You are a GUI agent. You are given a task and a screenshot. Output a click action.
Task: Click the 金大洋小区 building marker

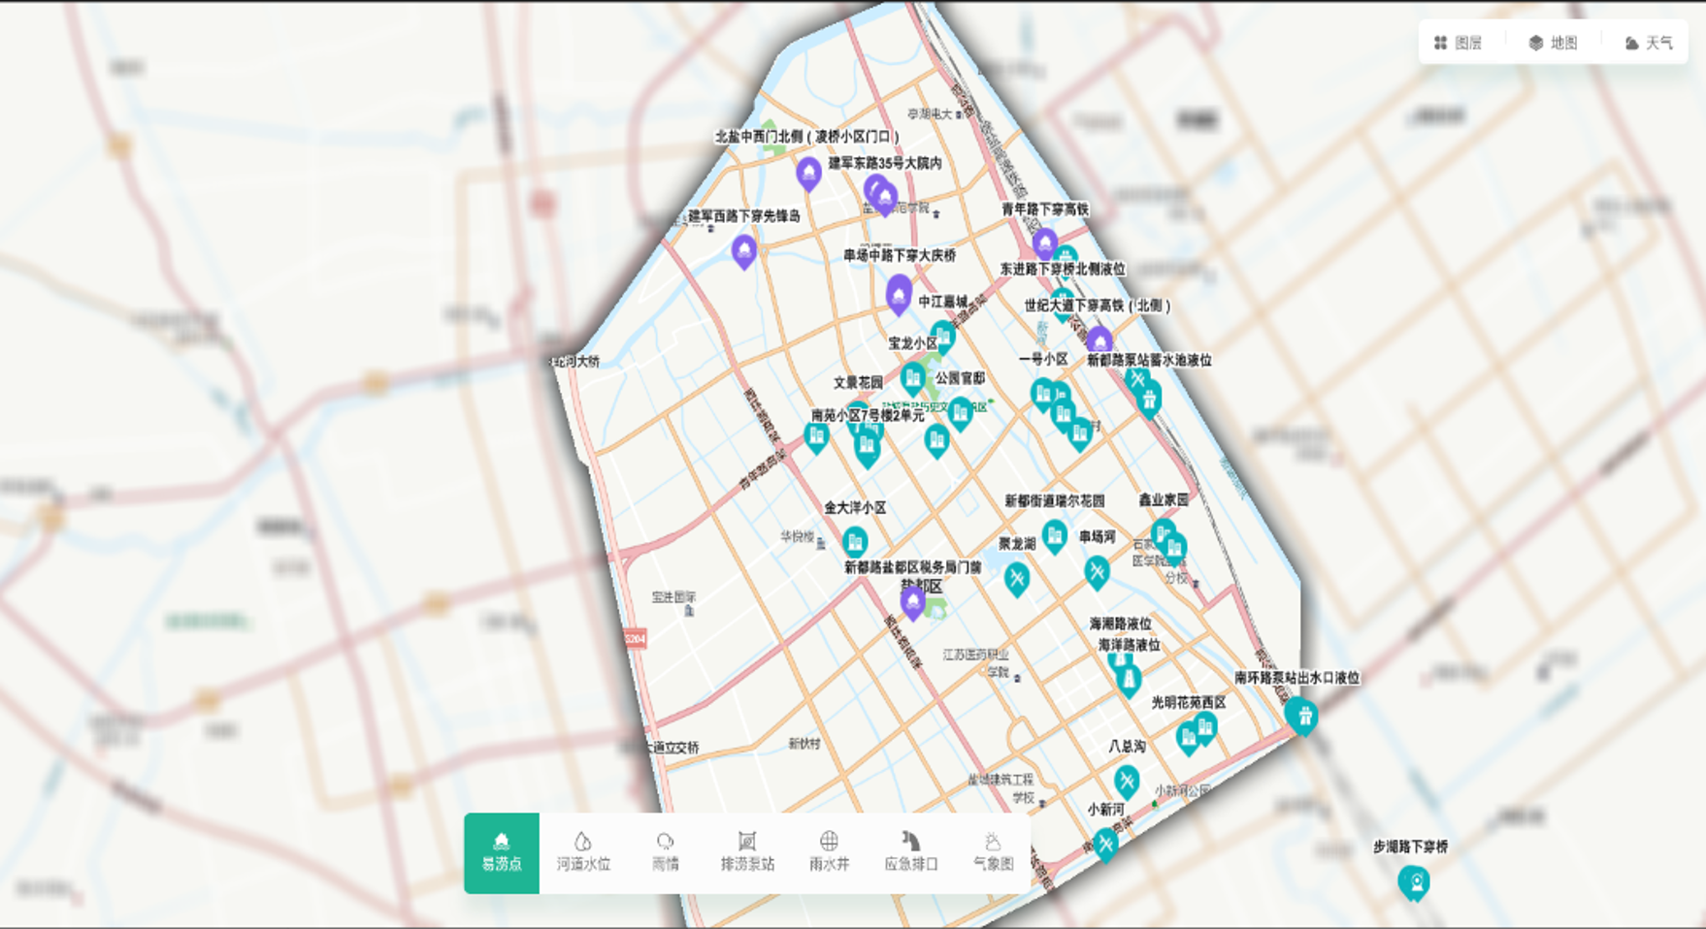[x=854, y=540]
